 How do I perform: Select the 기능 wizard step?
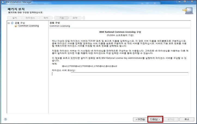pyautogui.click(x=62, y=18)
